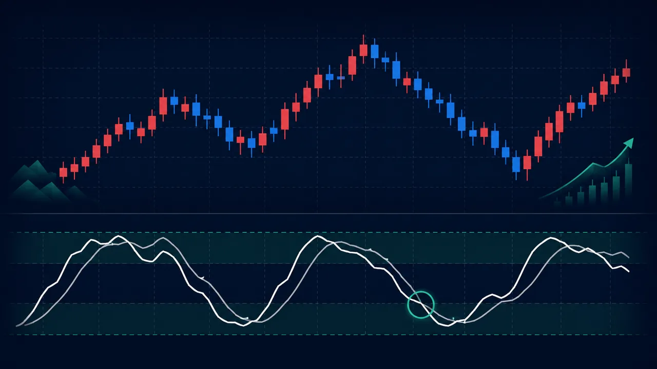This screenshot has height=369, width=657.
Task: Select the first red candle on the far left
Action: click(x=63, y=172)
